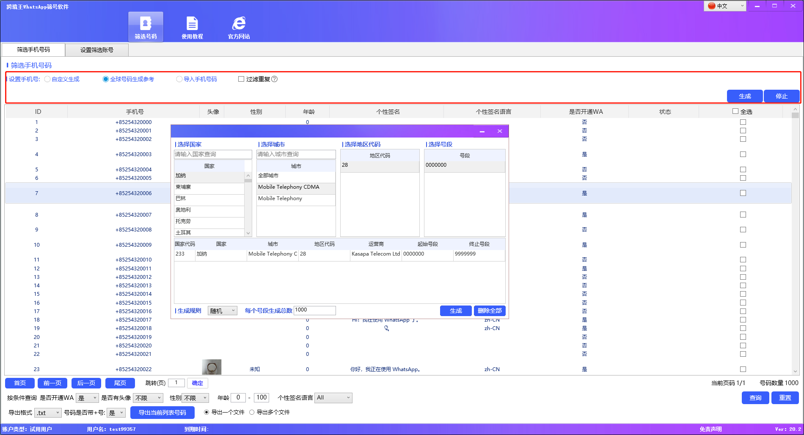Viewport: 804px width, 435px height.
Task: Select the 导入手机号码 radio button
Action: click(x=179, y=79)
